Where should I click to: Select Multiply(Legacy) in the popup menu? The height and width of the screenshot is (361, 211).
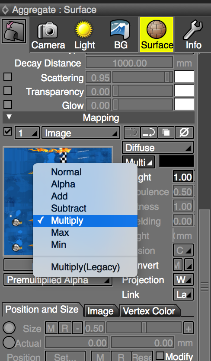coord(85,267)
